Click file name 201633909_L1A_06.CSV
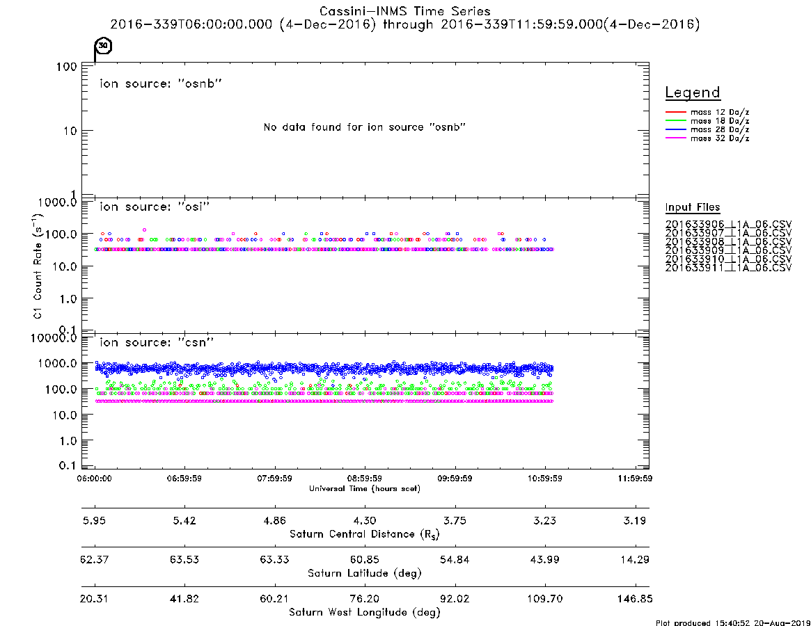This screenshot has width=811, height=626. pyautogui.click(x=728, y=250)
